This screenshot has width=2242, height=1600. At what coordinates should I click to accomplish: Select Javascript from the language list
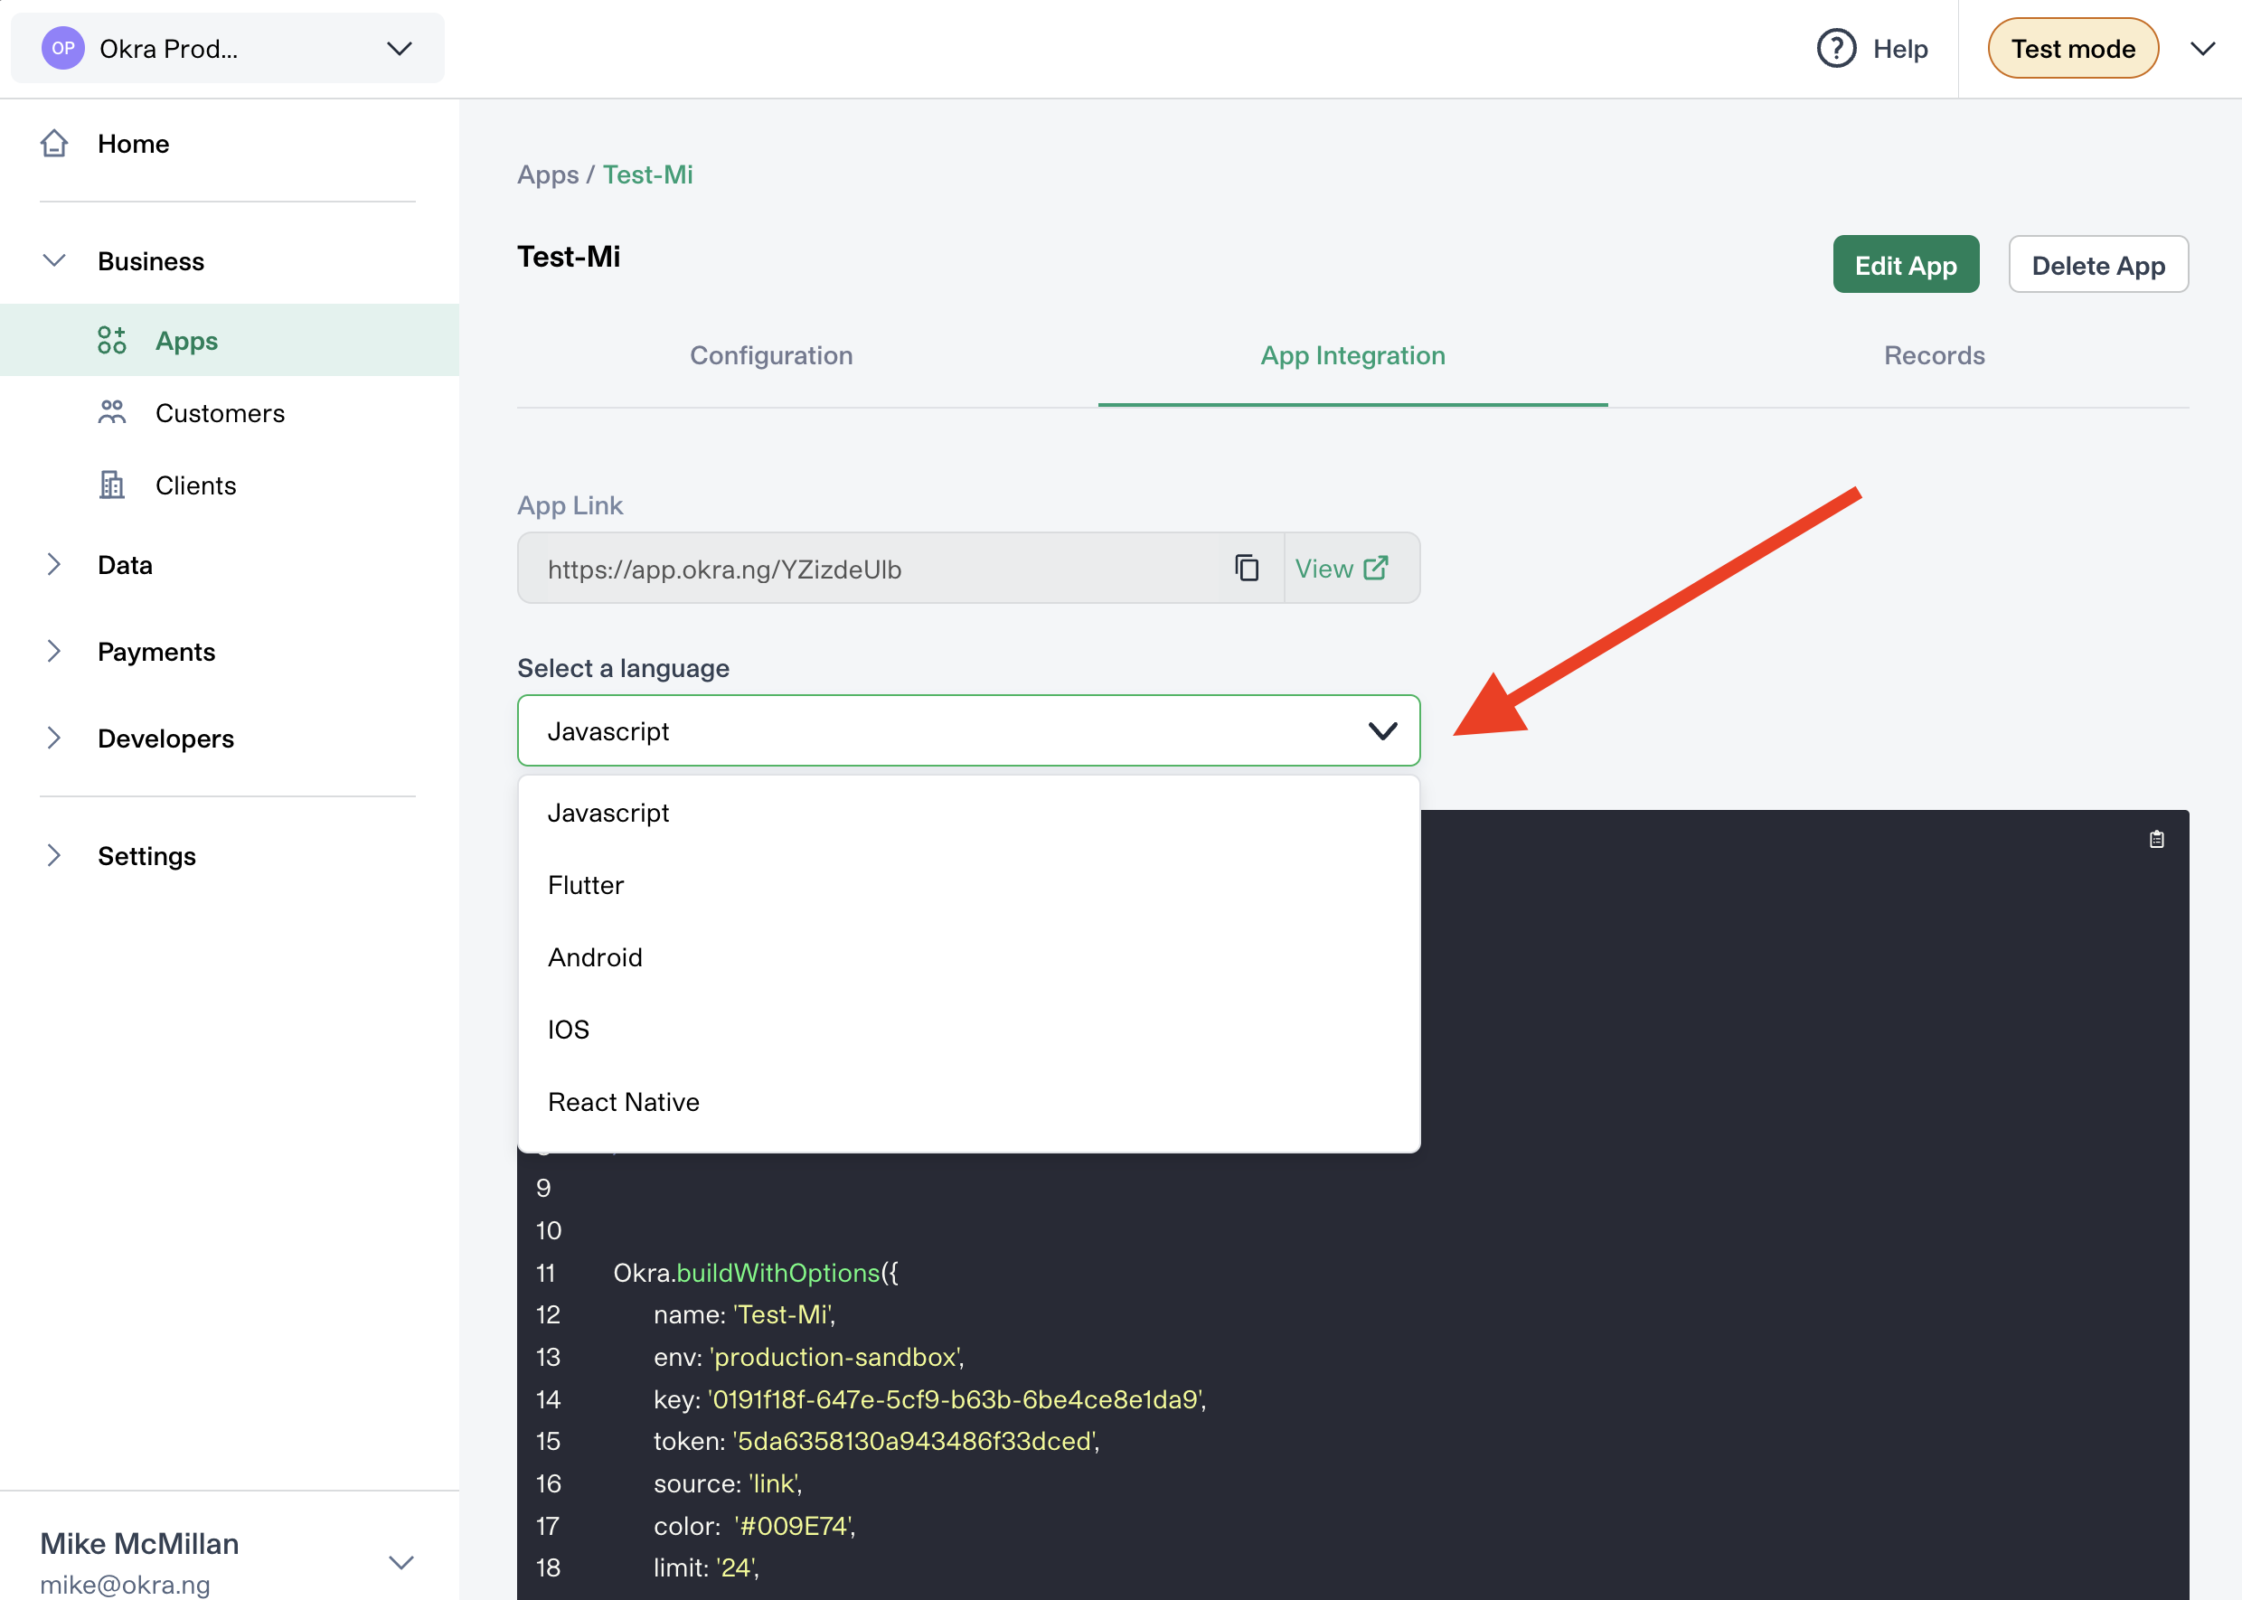point(968,813)
